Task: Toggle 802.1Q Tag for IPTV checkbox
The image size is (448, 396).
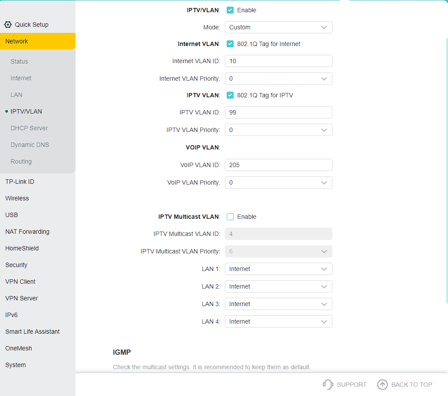Action: pyautogui.click(x=230, y=95)
